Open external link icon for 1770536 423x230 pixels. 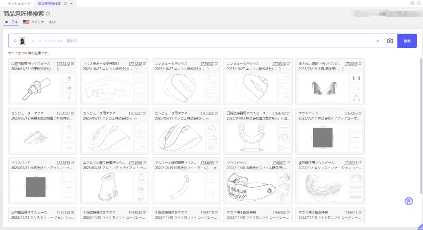(x=288, y=63)
